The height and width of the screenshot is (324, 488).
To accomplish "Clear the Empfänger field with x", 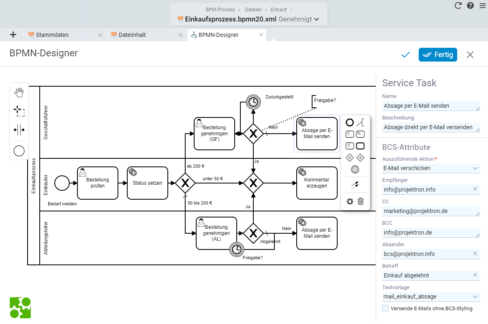I will [475, 189].
